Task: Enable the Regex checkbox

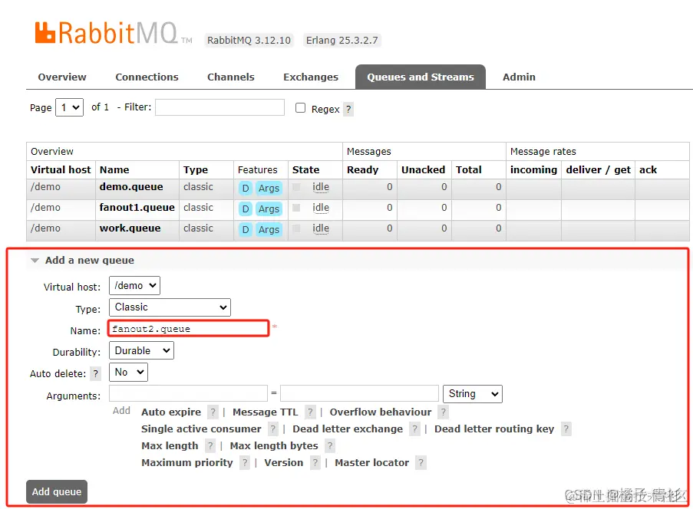Action: [x=300, y=108]
